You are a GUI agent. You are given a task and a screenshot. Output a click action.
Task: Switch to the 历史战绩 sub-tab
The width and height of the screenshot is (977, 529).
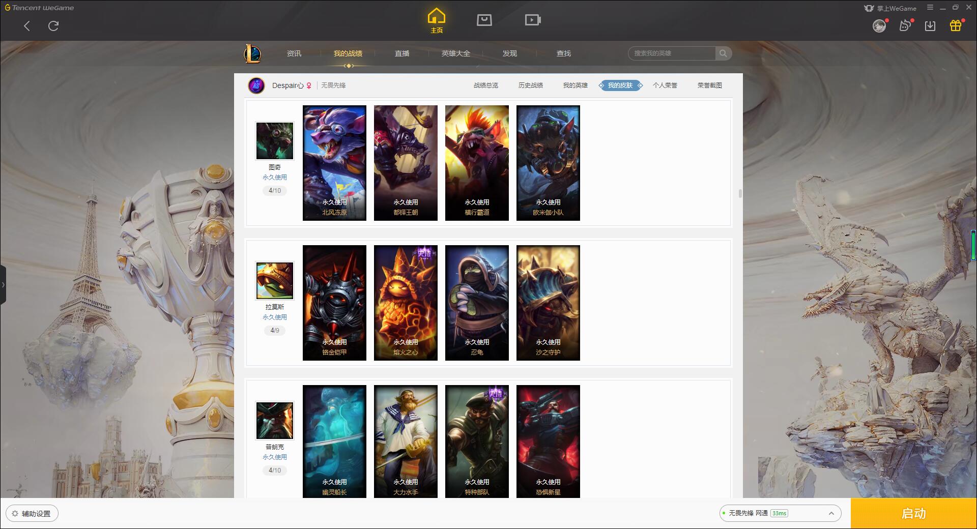click(x=531, y=85)
